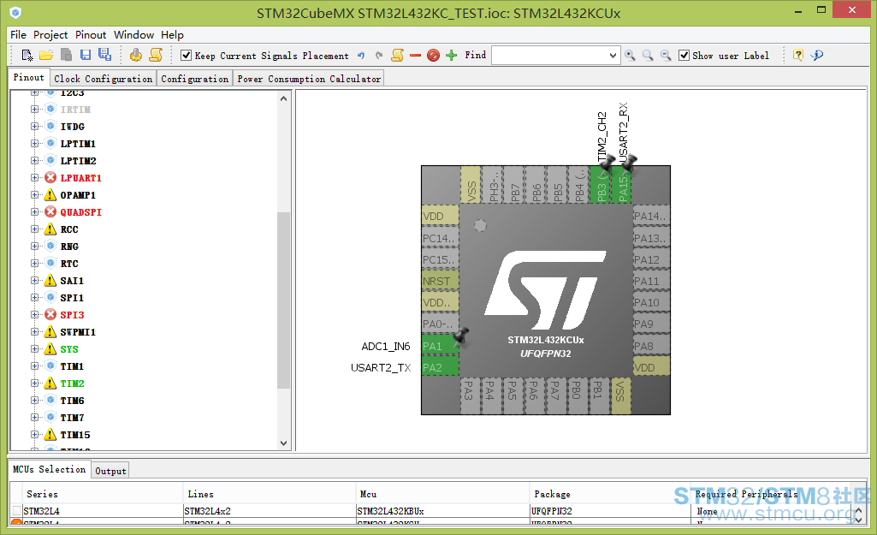The image size is (877, 535).
Task: Click the Save Project As icon
Action: (x=104, y=55)
